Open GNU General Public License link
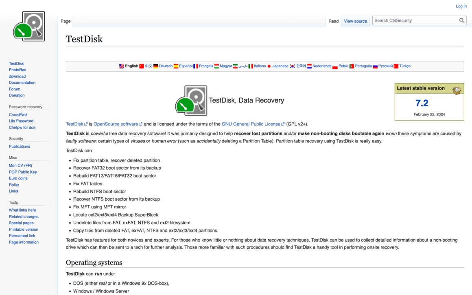472x295 pixels. pos(253,124)
